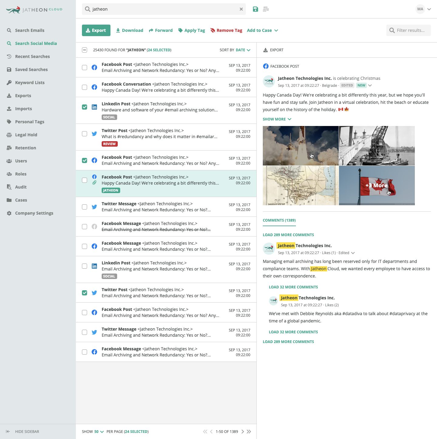Click the Company Settings gear icon

tap(9, 213)
